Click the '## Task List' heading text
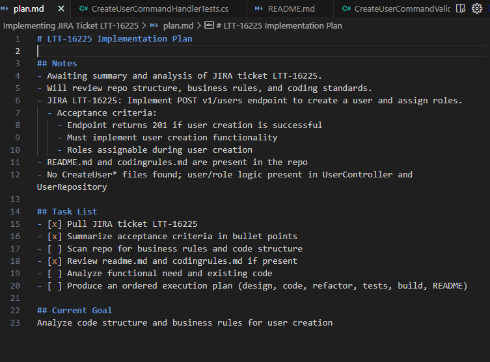This screenshot has width=490, height=362. (x=67, y=212)
